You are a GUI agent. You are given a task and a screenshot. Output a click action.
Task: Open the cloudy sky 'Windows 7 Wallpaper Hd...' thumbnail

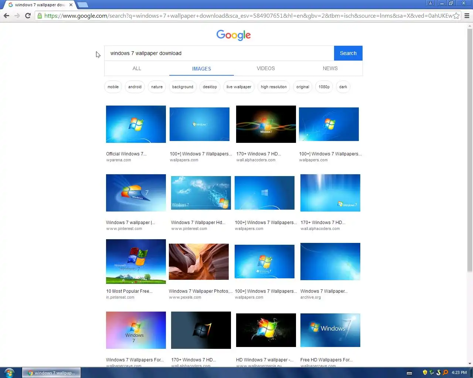coord(201,193)
